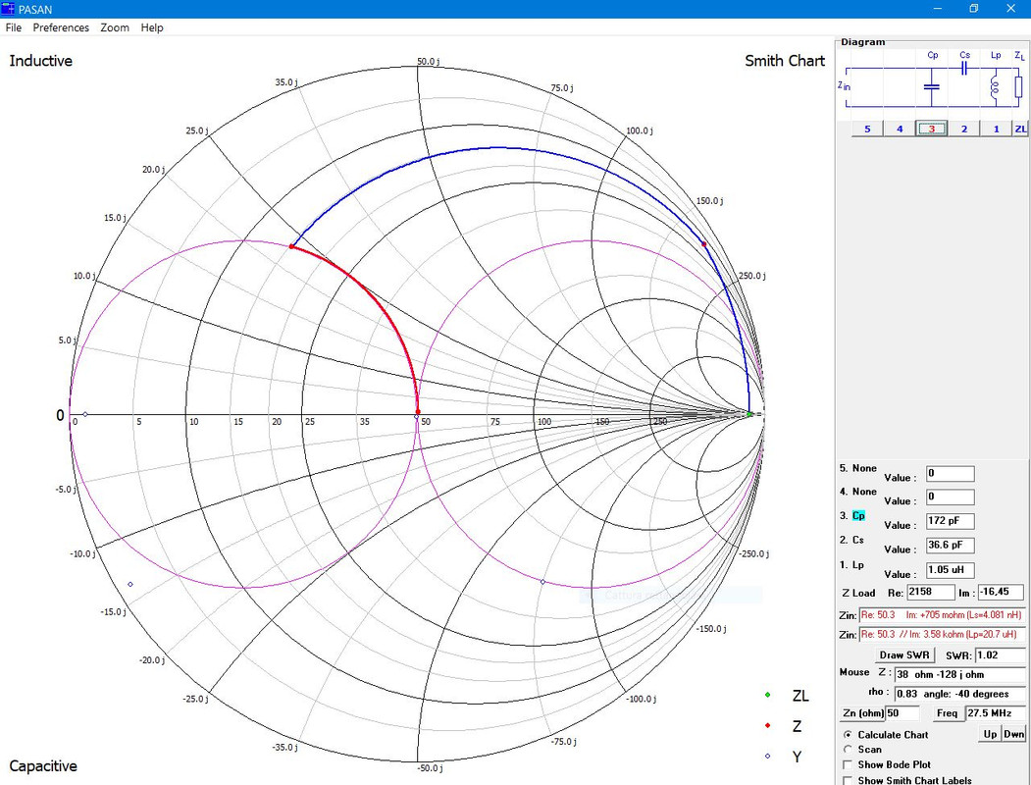1031x785 pixels.
Task: Click the Cs value field 36.6 pF
Action: [x=951, y=545]
